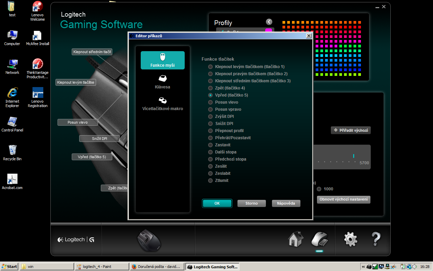The height and width of the screenshot is (271, 433).
Task: Open the help question mark icon
Action: (376, 239)
